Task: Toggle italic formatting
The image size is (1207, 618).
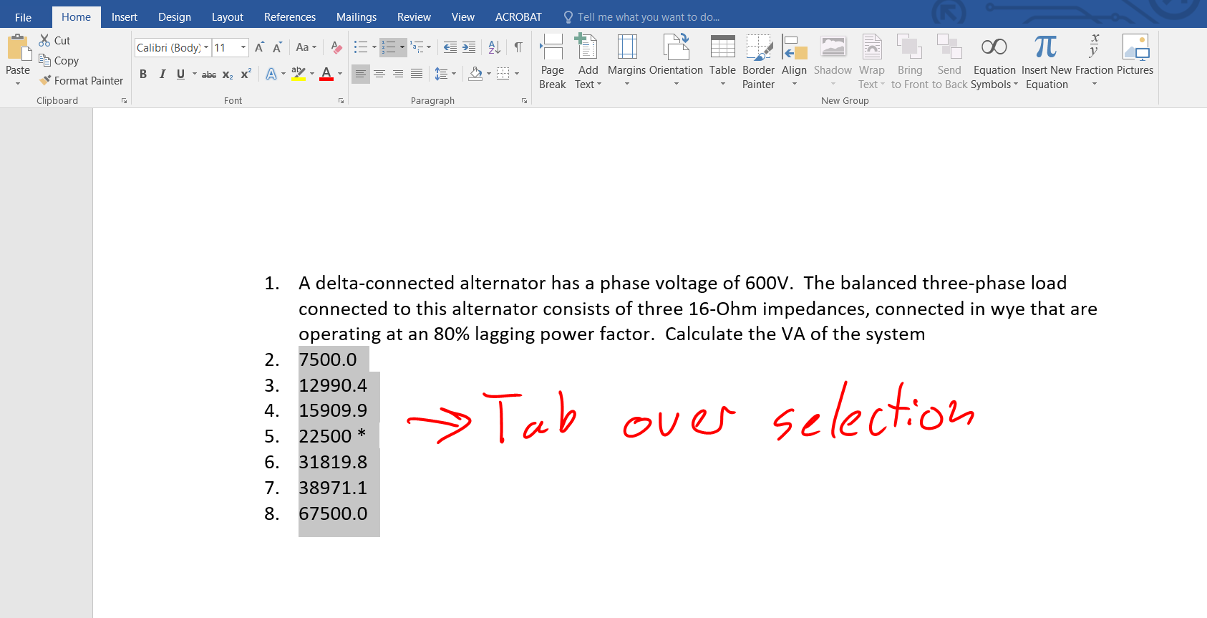Action: [163, 74]
